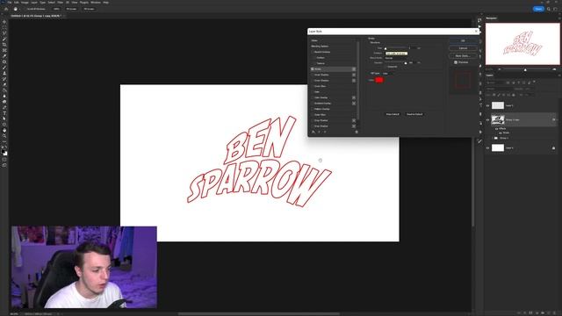Click Navigator zoom-in mountains icon
Image resolution: width=562 pixels, height=316 pixels.
(x=554, y=69)
